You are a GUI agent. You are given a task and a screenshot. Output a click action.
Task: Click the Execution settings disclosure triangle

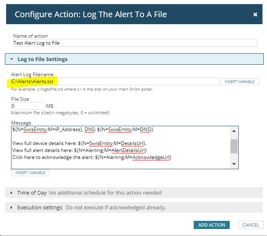point(11,208)
